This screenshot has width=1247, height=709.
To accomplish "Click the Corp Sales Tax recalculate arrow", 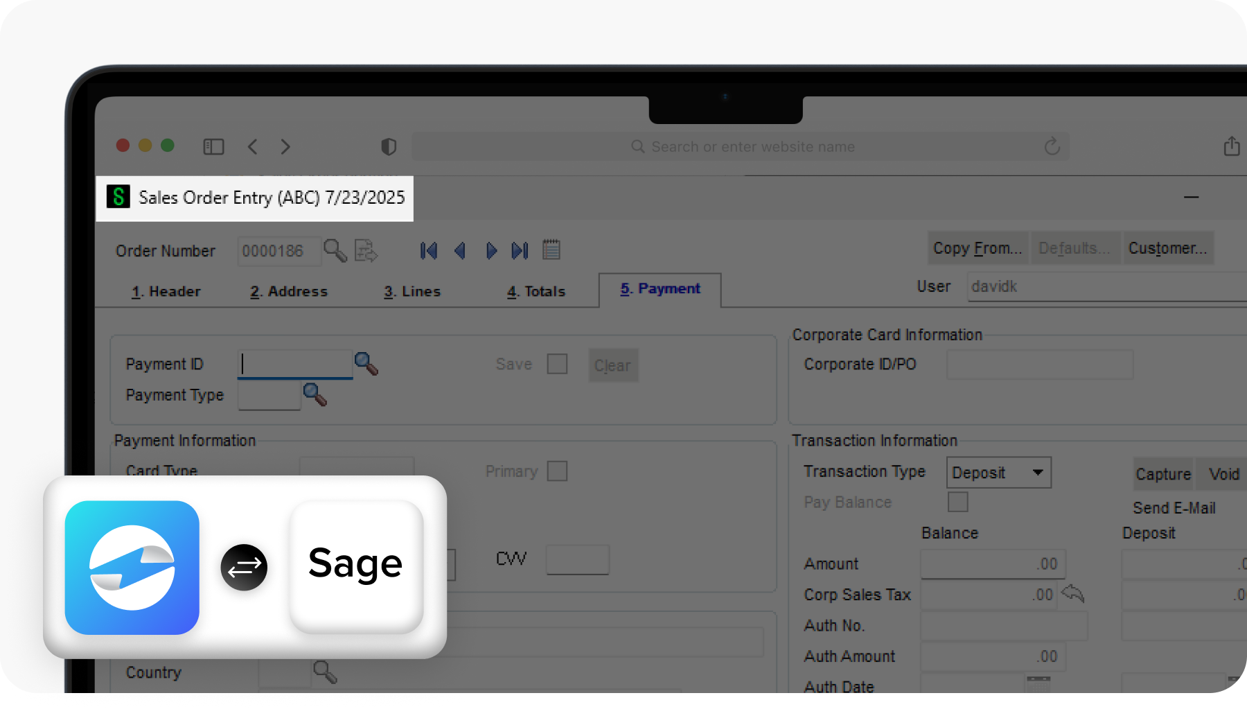I will click(x=1072, y=593).
